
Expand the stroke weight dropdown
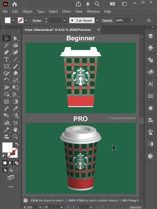(x=64, y=20)
